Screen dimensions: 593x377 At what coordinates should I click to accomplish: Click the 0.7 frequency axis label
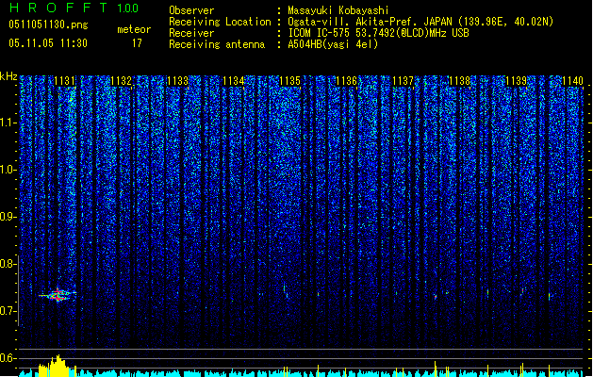[x=8, y=311]
